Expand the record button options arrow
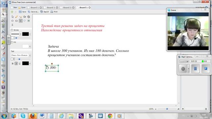212x119 pixels. point(188,68)
